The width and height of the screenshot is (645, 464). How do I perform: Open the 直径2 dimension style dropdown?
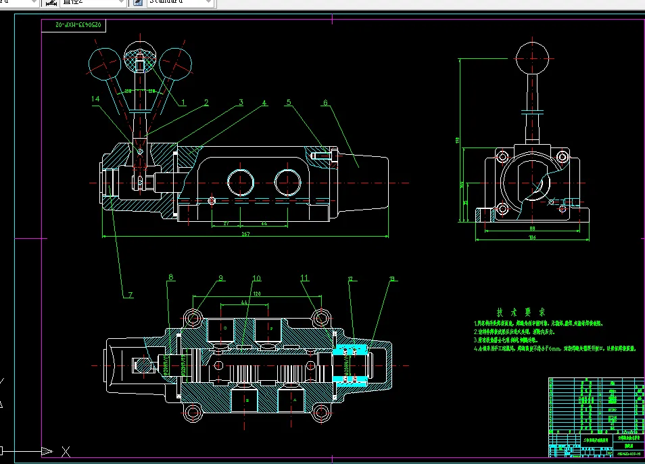[121, 3]
